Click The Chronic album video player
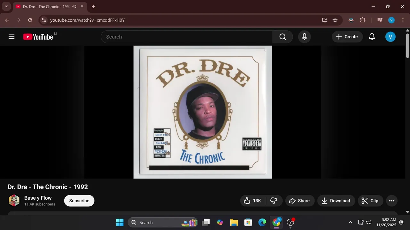The width and height of the screenshot is (410, 230). 203,112
